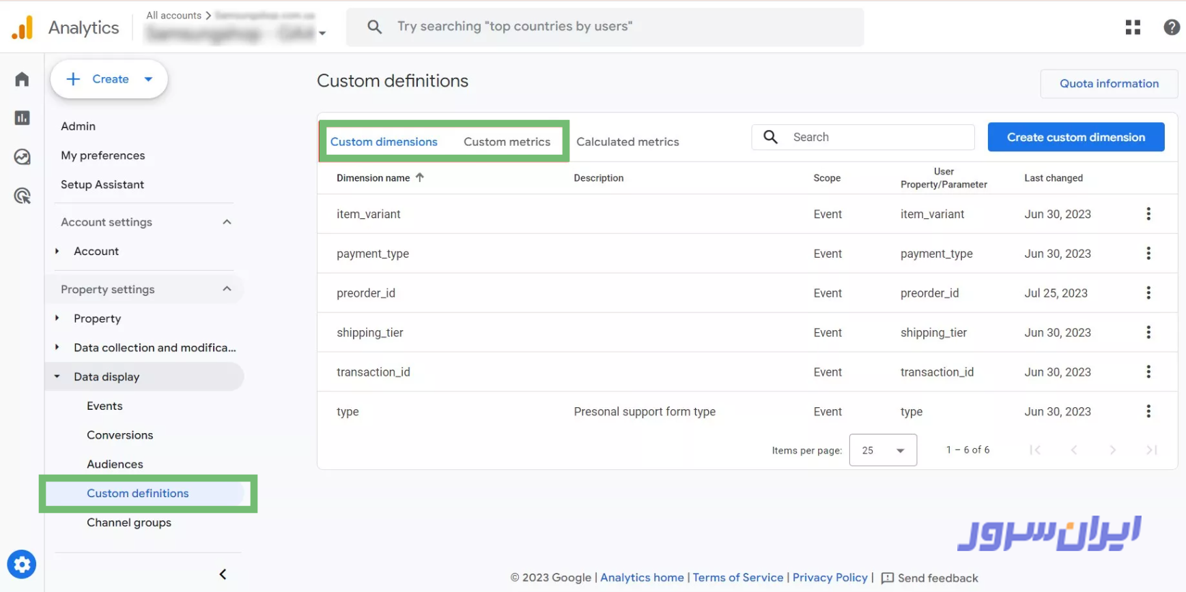The height and width of the screenshot is (592, 1186).
Task: Collapse the admin navigation panel arrow
Action: 223,574
